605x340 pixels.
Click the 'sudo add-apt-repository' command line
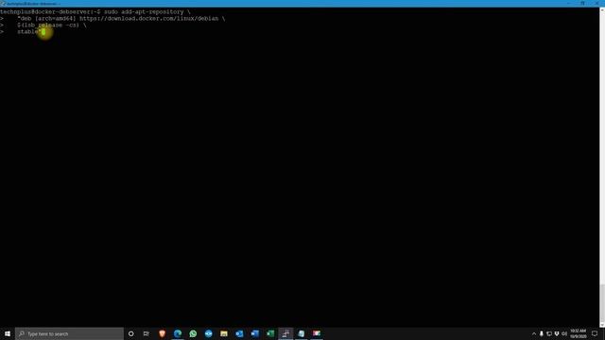click(x=147, y=12)
